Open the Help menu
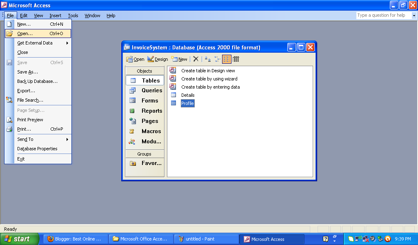The width and height of the screenshot is (418, 245). click(x=111, y=16)
